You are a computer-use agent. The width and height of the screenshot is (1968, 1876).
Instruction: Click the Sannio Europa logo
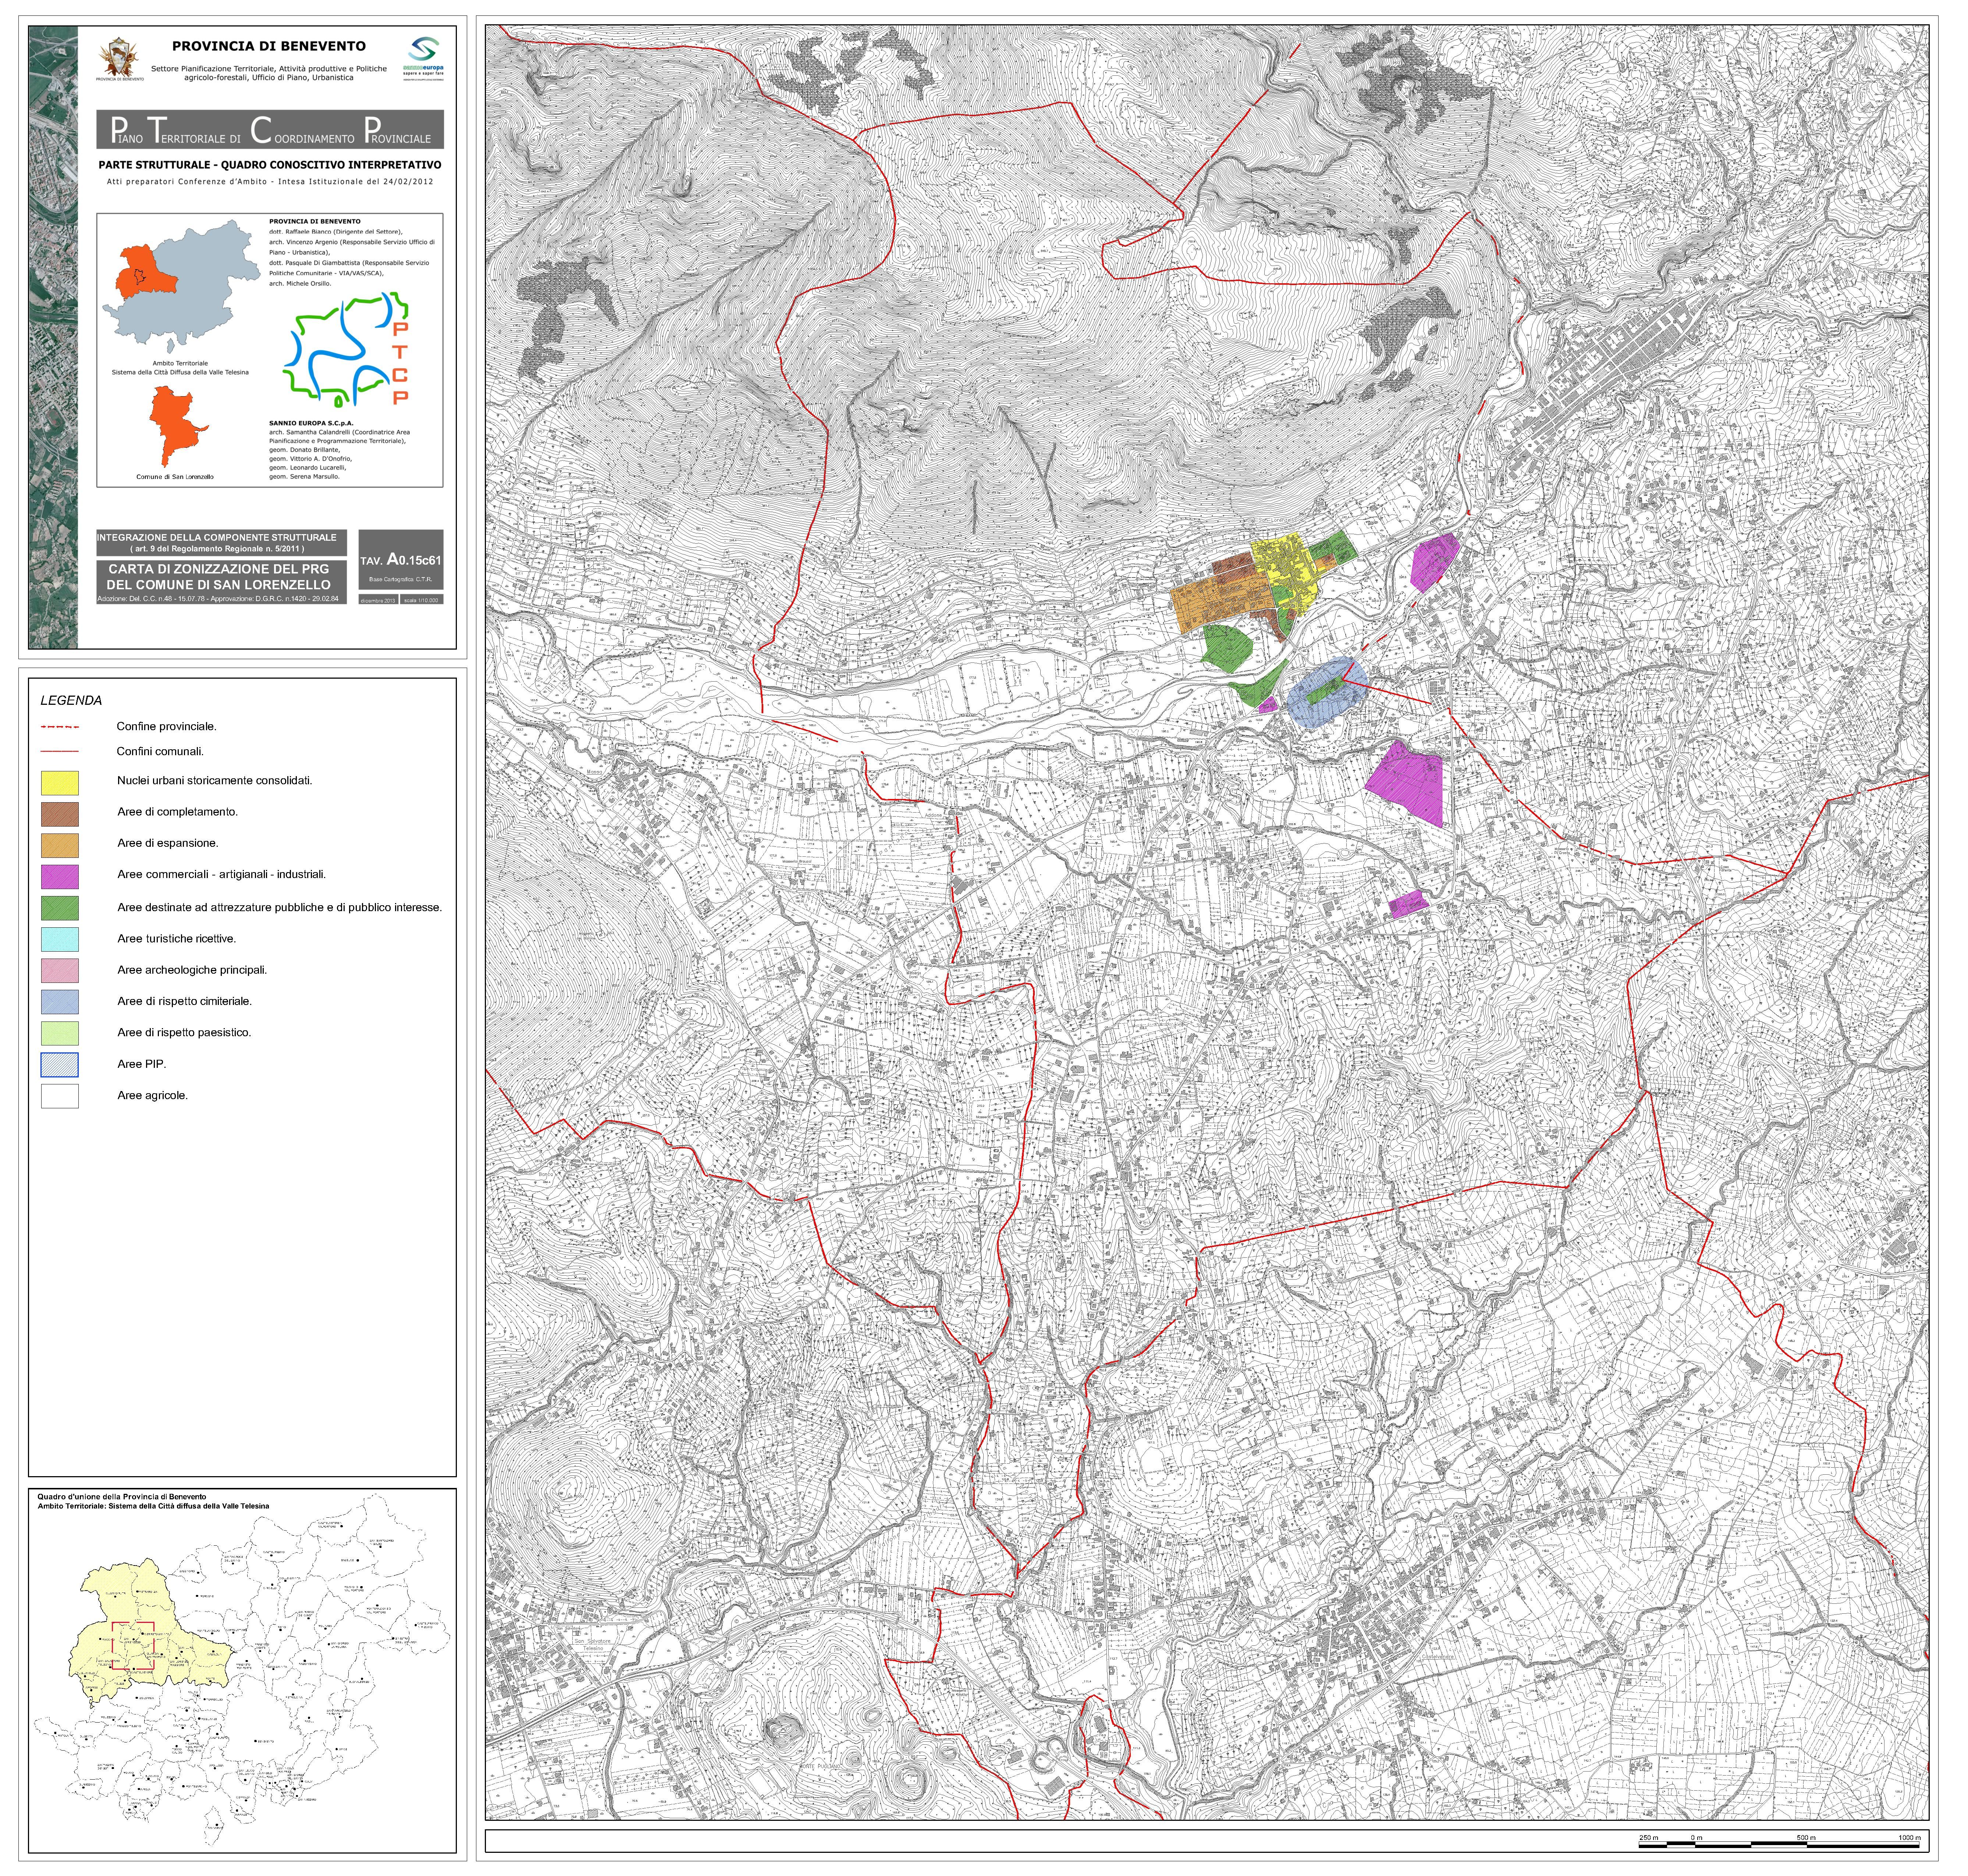tap(424, 58)
